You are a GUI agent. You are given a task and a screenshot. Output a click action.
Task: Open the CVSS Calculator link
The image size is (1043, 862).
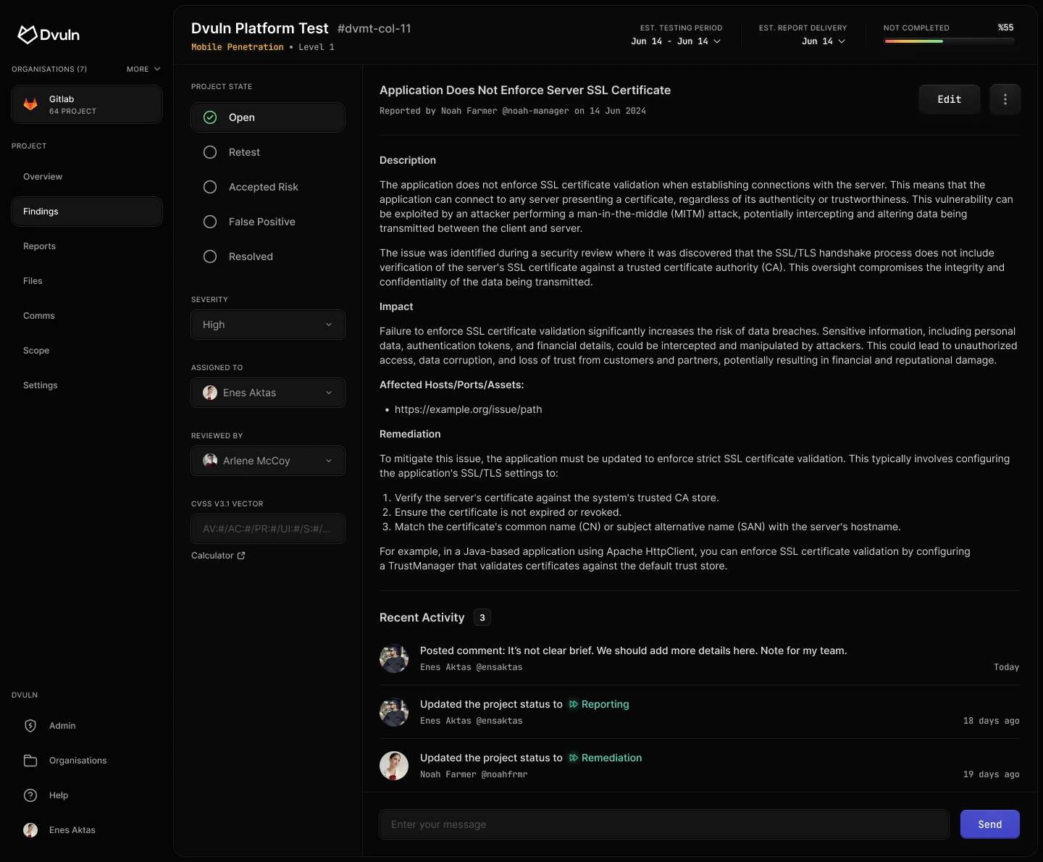tap(218, 556)
